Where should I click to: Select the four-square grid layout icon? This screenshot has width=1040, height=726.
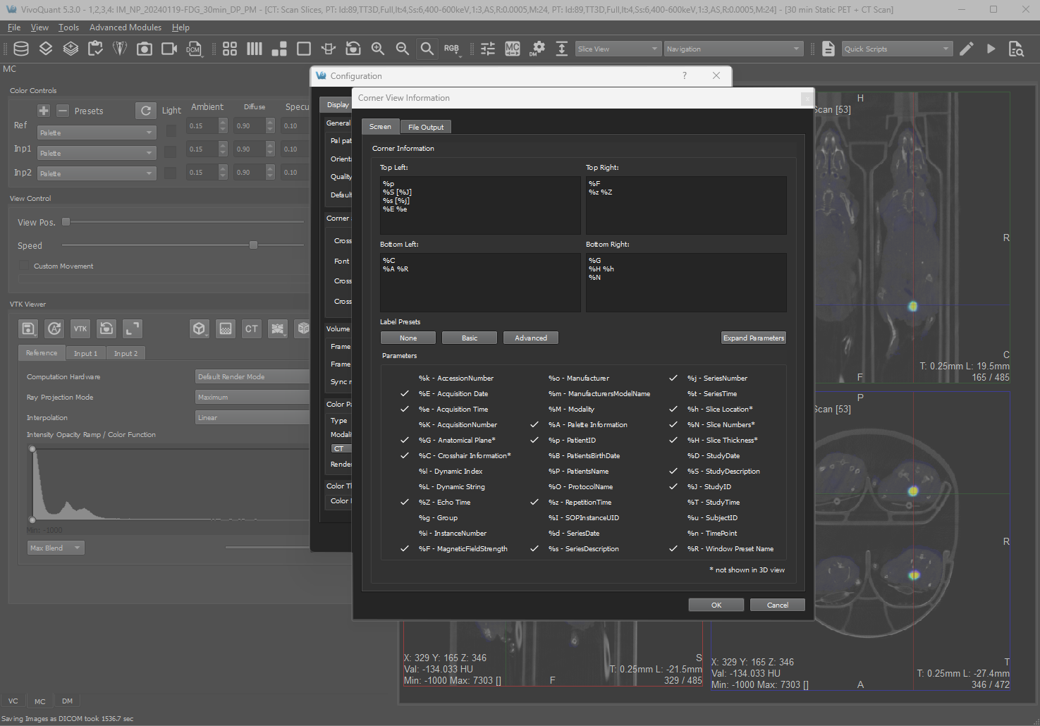(x=230, y=49)
